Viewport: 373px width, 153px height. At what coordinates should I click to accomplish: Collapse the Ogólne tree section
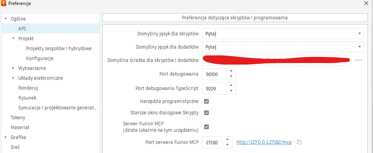tap(6, 19)
